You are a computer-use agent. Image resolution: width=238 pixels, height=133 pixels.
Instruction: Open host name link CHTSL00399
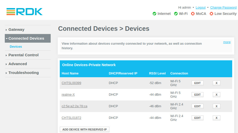(x=71, y=83)
